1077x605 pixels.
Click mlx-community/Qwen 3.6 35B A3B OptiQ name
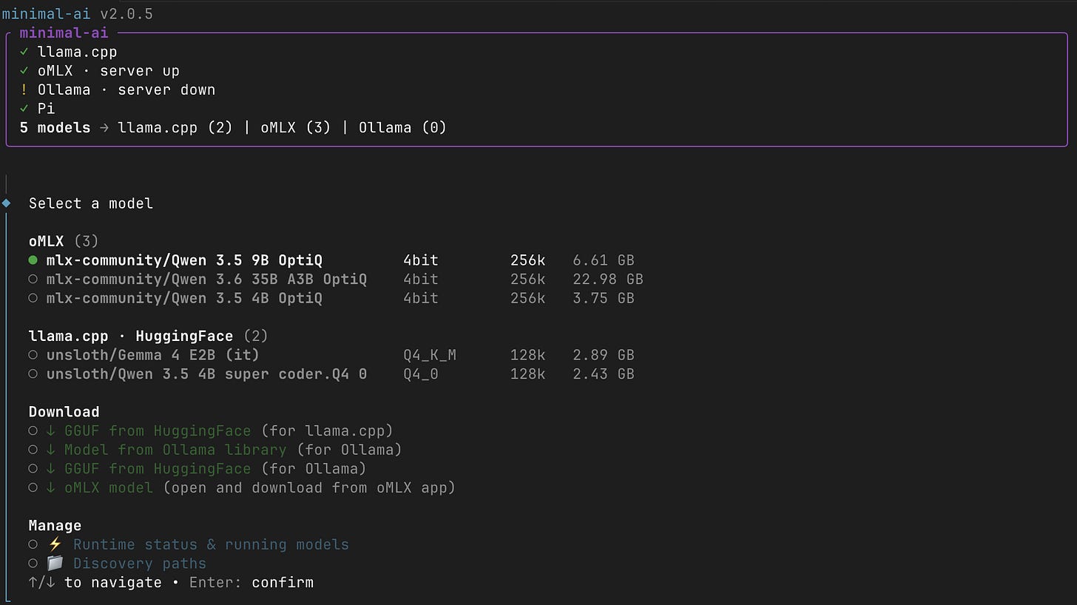click(x=206, y=279)
